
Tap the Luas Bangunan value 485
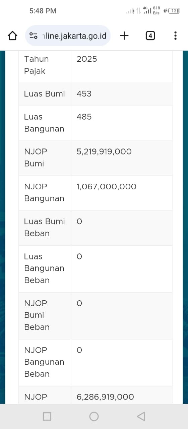(x=84, y=117)
